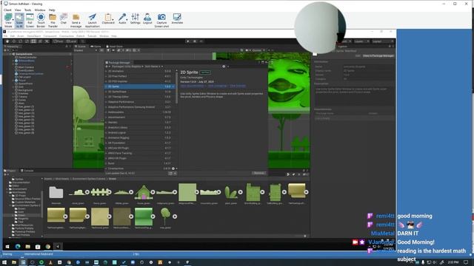Image resolution: width=474 pixels, height=266 pixels.
Task: Open File Transfer tool
Action: 53,20
